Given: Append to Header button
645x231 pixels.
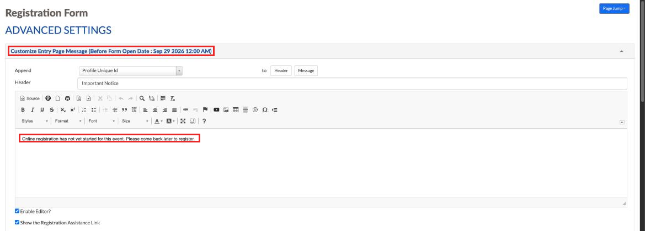Looking at the screenshot, I should click(x=281, y=71).
